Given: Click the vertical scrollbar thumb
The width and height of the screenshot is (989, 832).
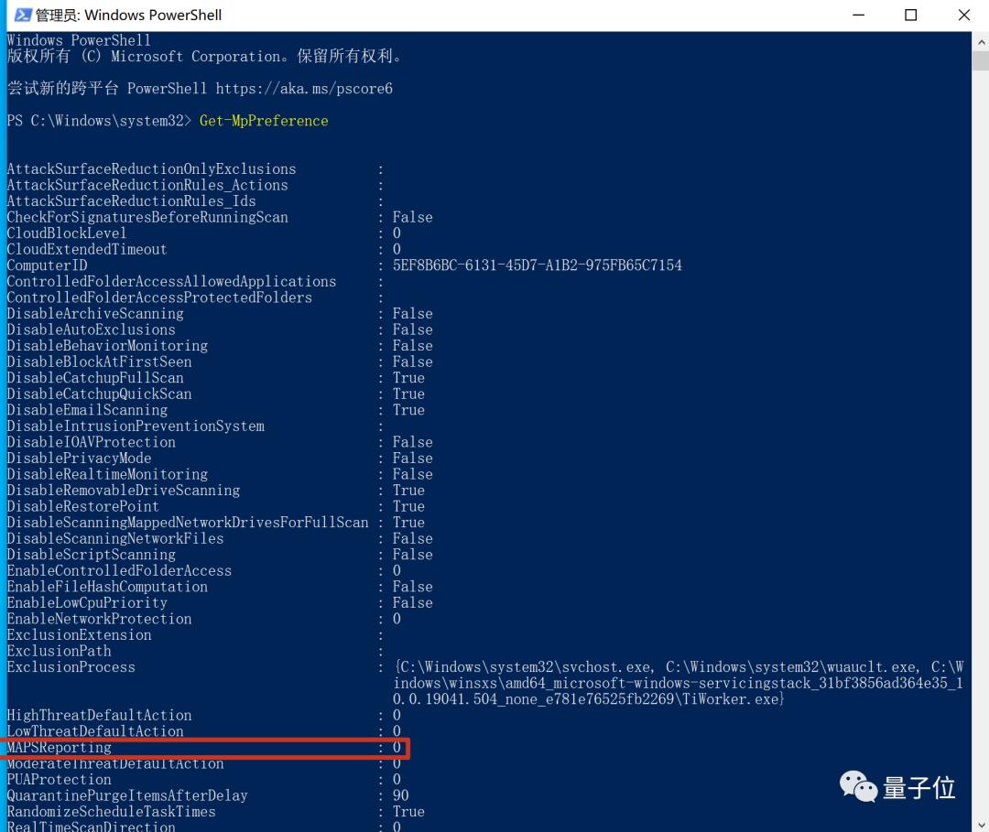Looking at the screenshot, I should 981,61.
